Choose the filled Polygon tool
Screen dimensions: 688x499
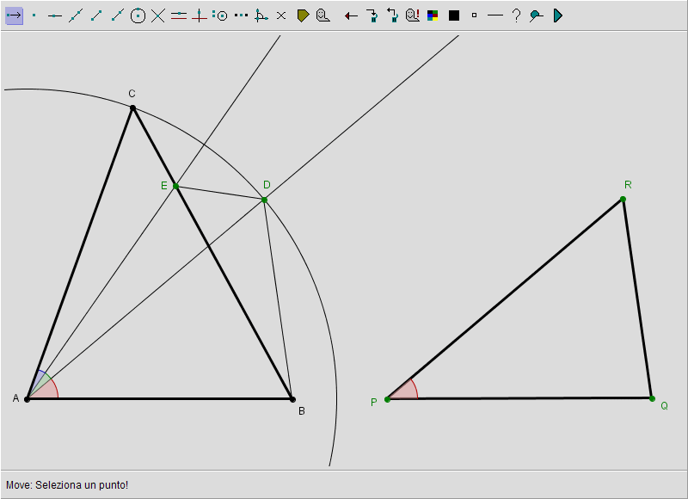(303, 15)
